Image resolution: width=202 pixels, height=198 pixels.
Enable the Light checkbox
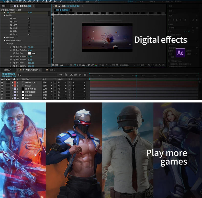pos(29,25)
